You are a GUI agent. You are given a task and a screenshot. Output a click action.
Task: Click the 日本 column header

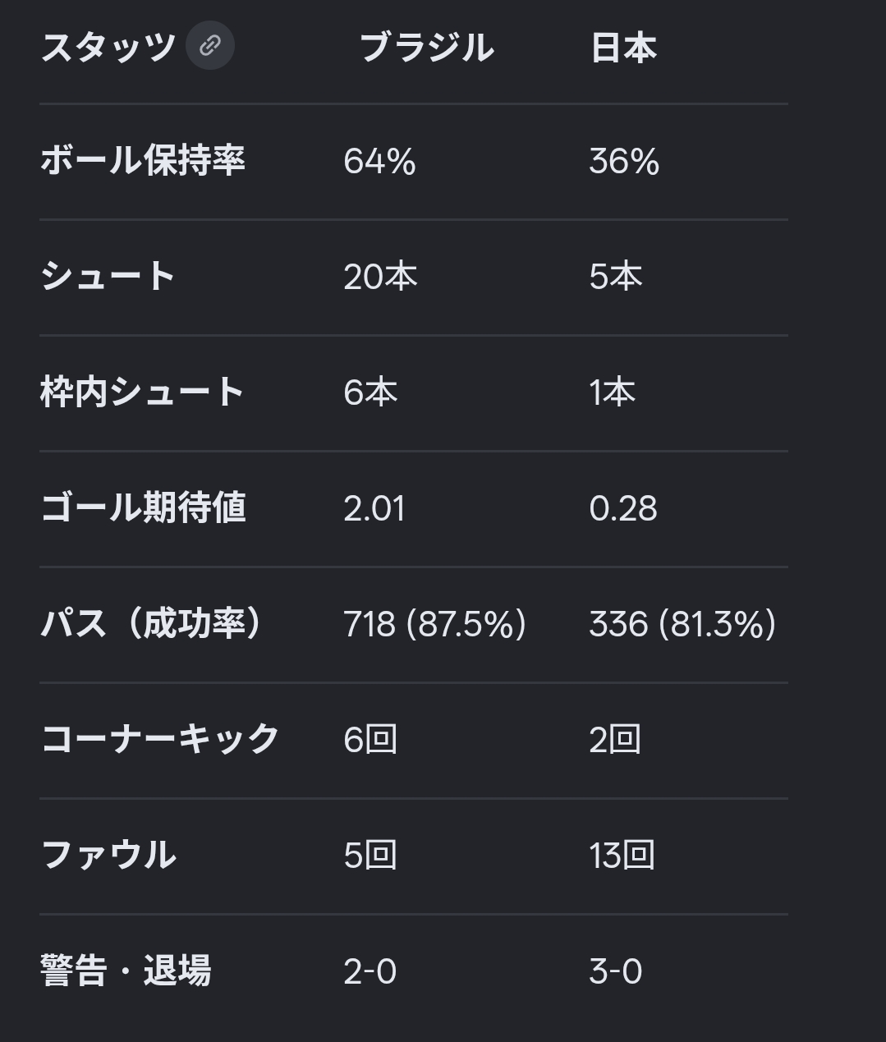(623, 48)
